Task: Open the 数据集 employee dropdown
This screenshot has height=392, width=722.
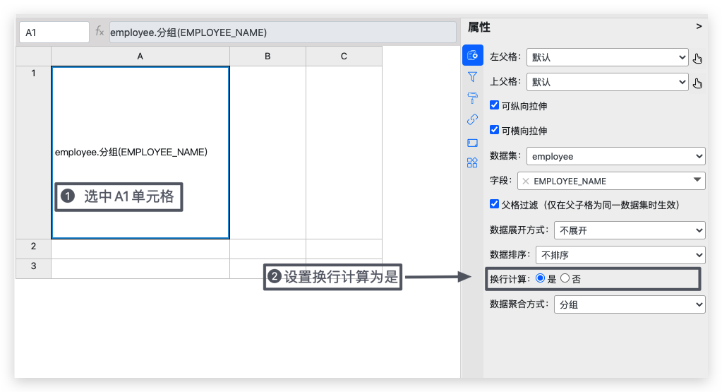Action: (x=615, y=156)
